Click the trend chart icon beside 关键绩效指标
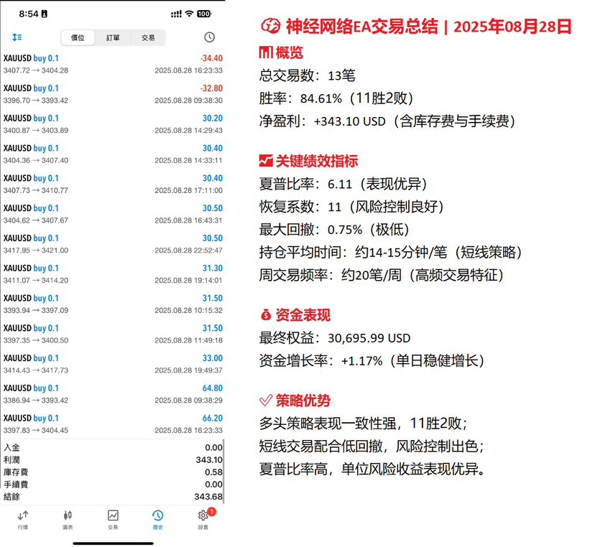 tap(266, 161)
